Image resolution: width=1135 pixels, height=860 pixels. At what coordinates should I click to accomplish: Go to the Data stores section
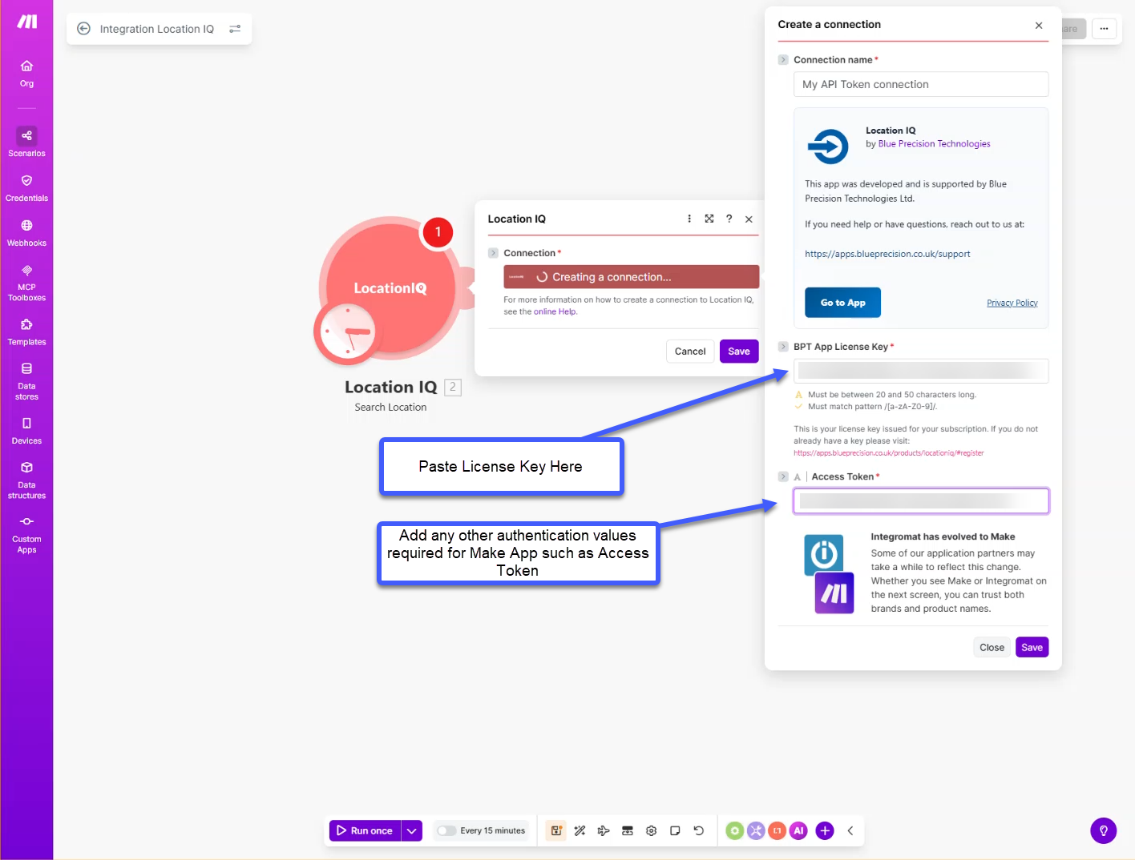click(26, 380)
